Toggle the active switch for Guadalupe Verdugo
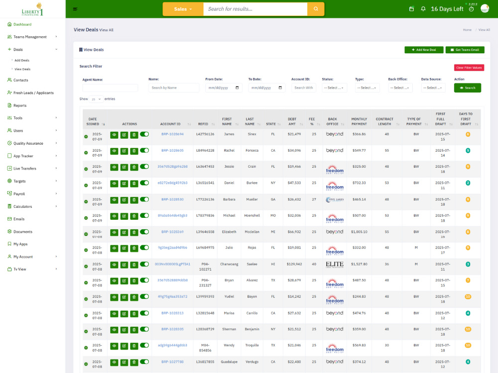Screen dimensions: 498x373 pos(144,362)
